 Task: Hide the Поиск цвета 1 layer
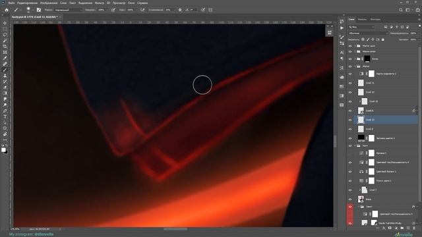pyautogui.click(x=350, y=181)
